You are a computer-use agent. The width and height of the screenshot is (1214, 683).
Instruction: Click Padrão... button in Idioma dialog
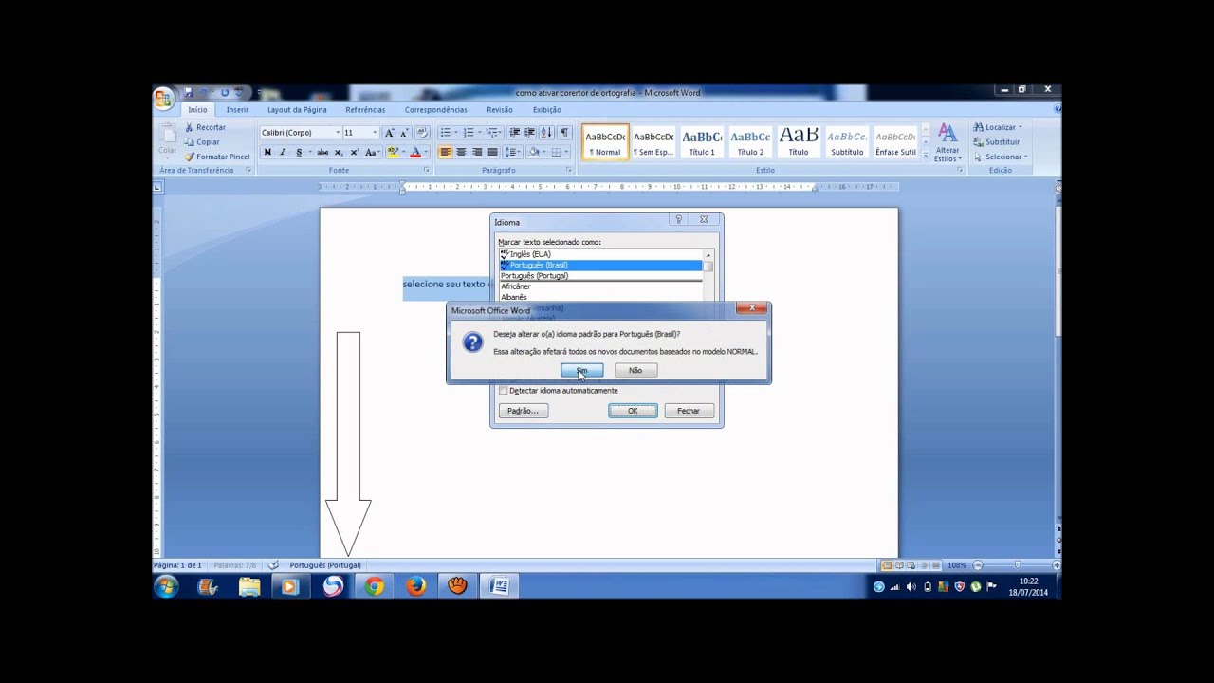[523, 411]
